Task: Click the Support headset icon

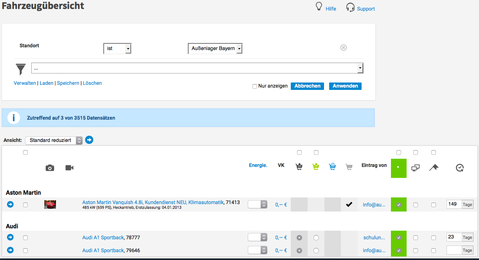Action: [350, 7]
